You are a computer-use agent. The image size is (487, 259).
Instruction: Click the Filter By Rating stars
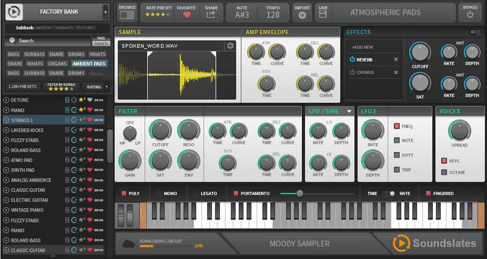(x=61, y=89)
